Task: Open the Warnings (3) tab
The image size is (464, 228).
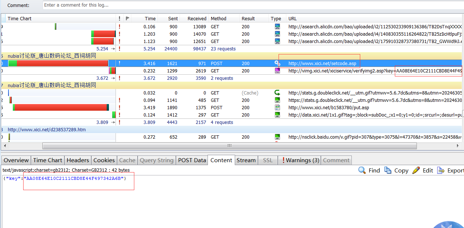Action: [300, 160]
